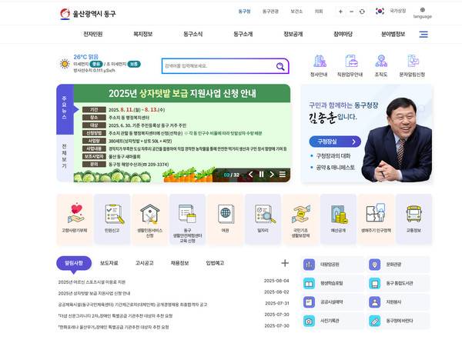Open the 동구소식 main menu
Screen dimensions: 462x340
point(193,34)
